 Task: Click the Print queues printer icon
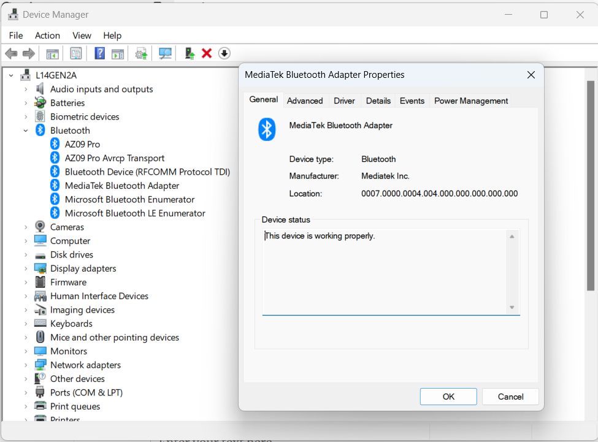(40, 406)
